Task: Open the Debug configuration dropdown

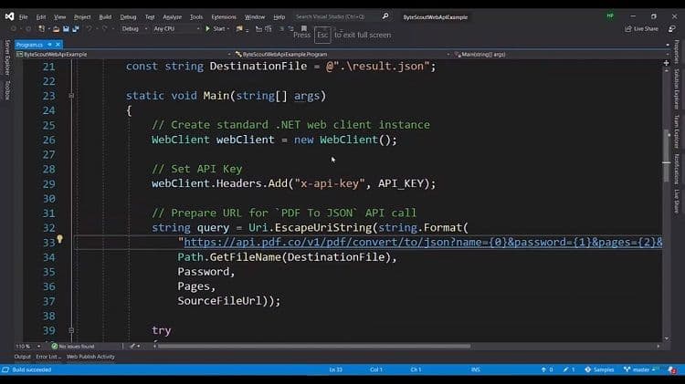Action: click(135, 29)
